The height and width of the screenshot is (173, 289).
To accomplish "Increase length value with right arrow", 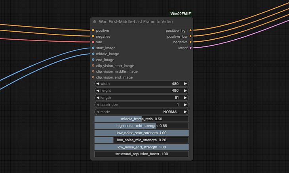I will tap(185, 98).
